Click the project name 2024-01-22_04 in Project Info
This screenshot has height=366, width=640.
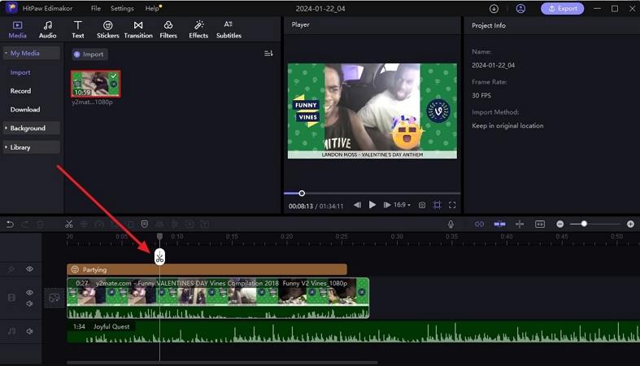click(x=493, y=65)
